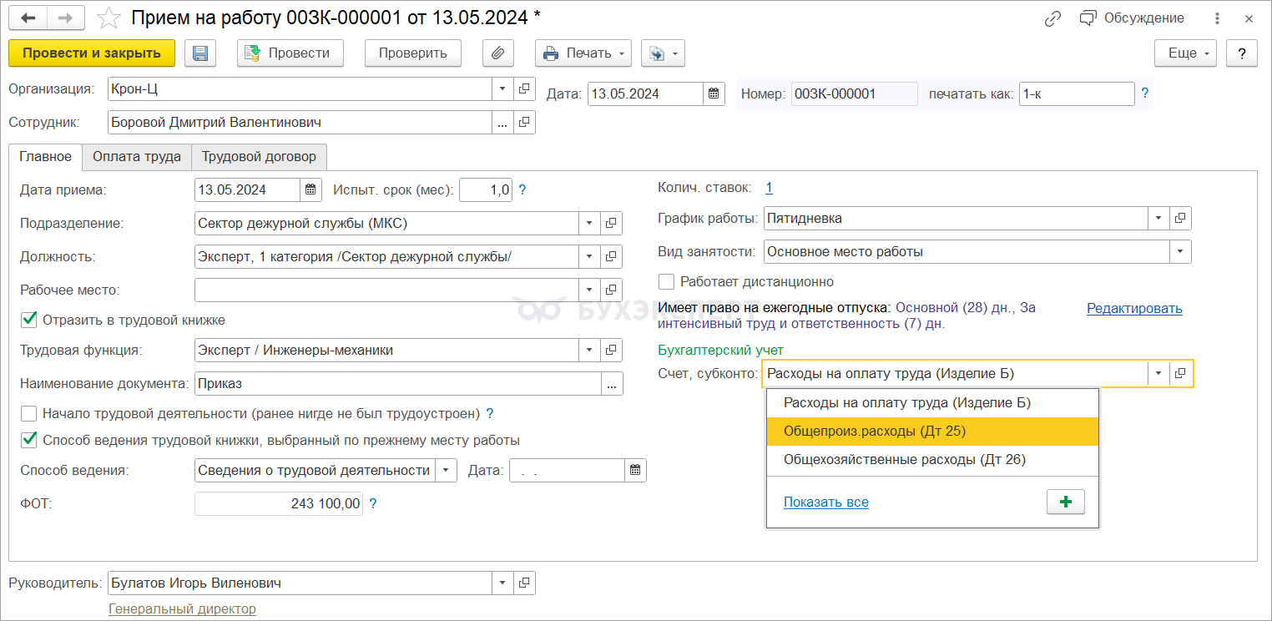Check Начало трудовой деятельности option
This screenshot has height=621, width=1272.
[x=29, y=413]
